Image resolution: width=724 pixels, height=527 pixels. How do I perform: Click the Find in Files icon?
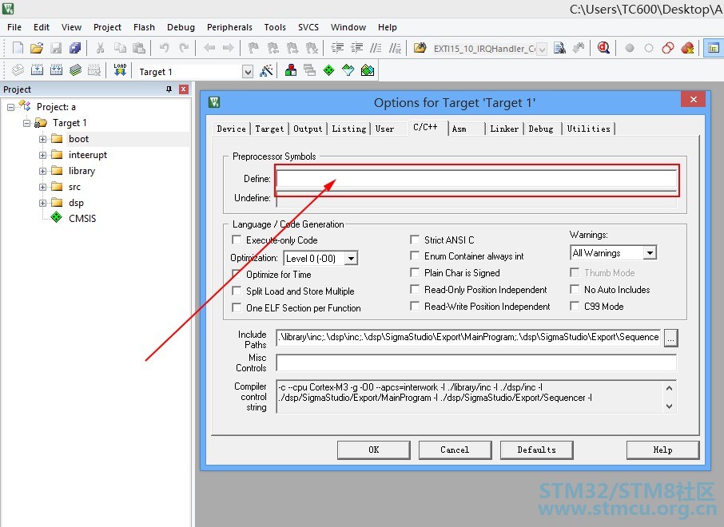[420, 48]
